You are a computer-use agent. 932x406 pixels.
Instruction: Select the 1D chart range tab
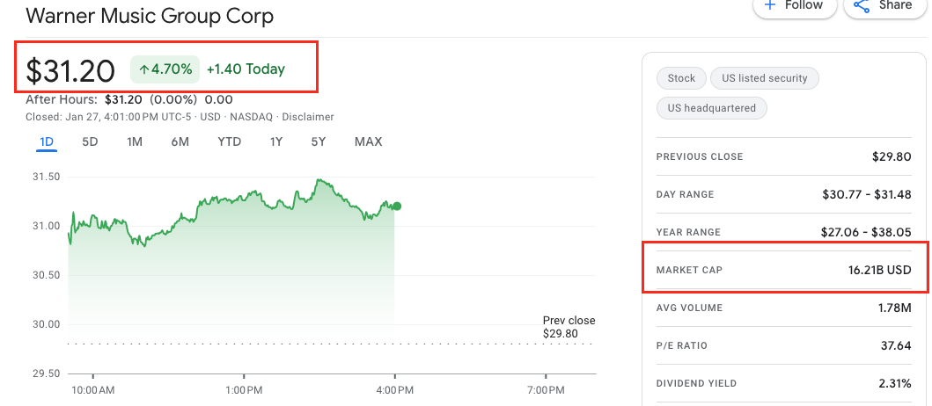click(47, 141)
